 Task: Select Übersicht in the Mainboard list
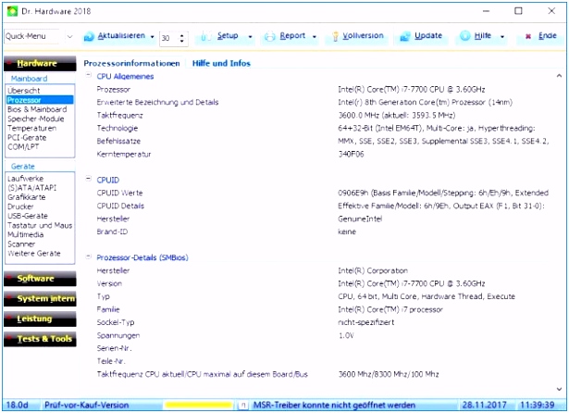[23, 91]
